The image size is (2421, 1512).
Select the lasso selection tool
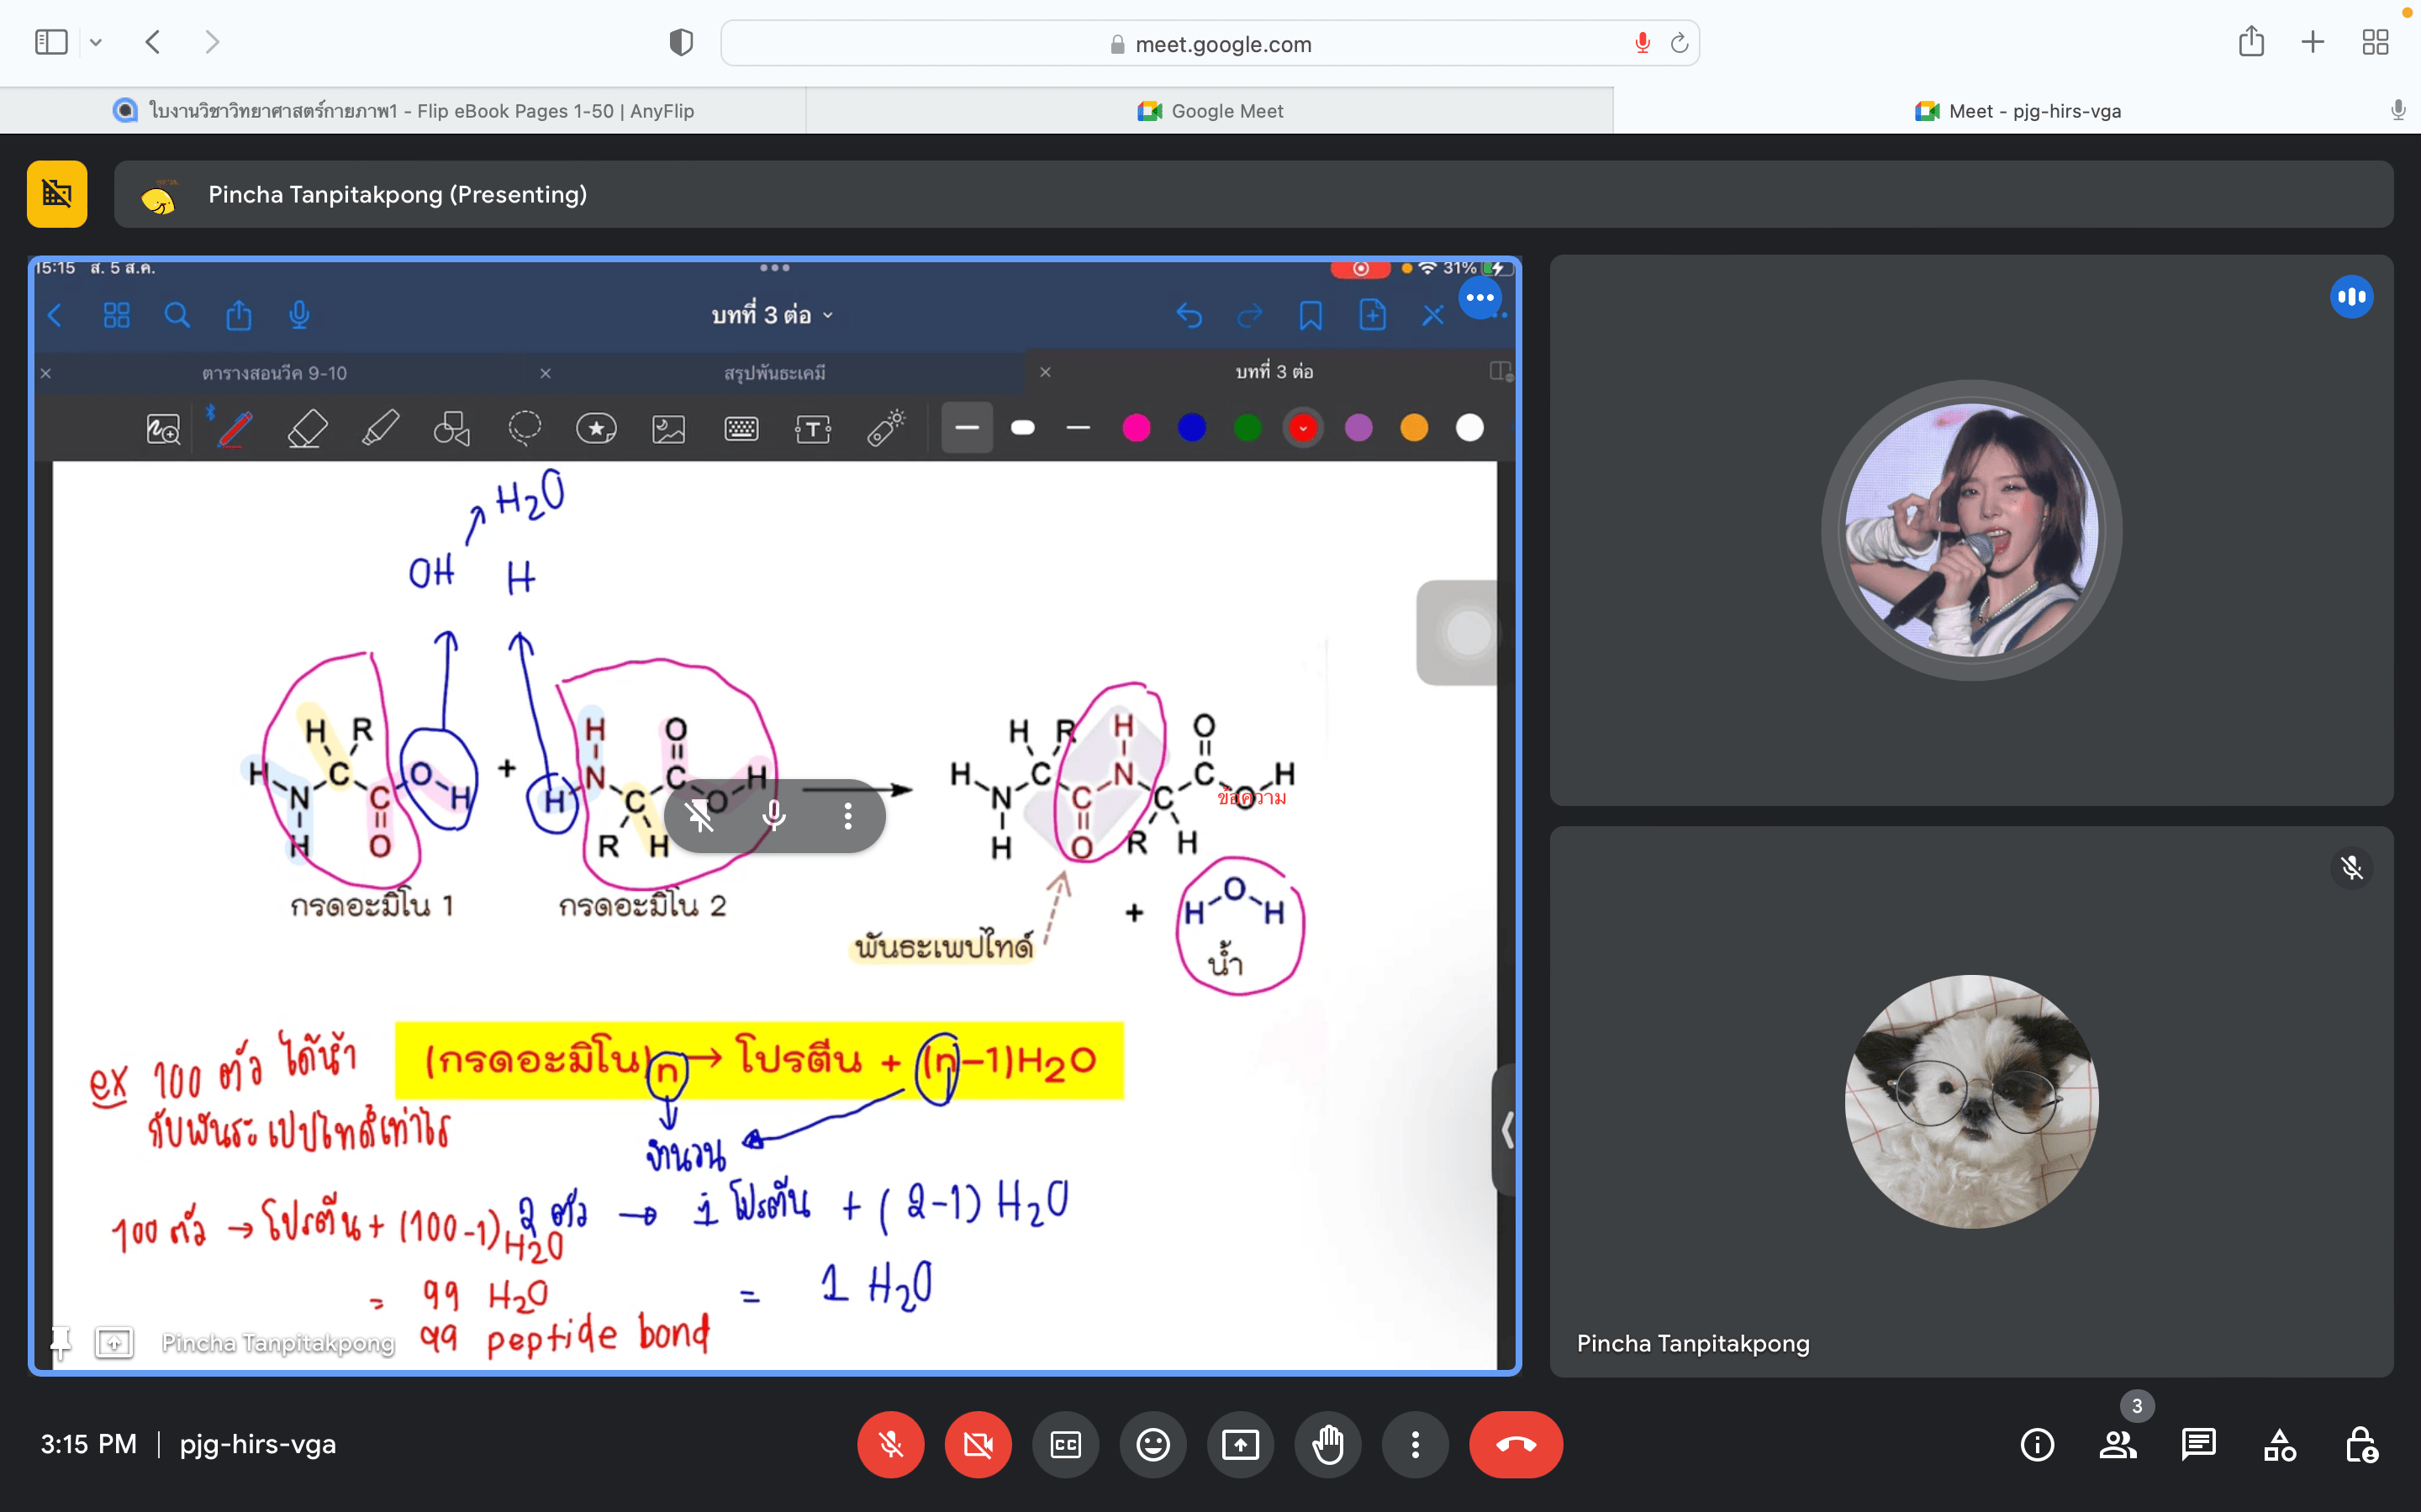click(x=525, y=429)
